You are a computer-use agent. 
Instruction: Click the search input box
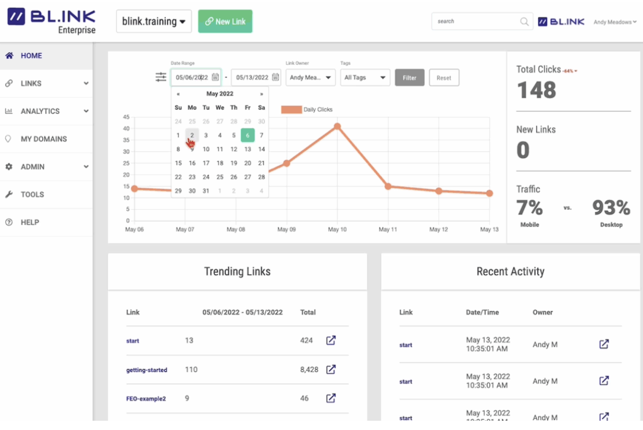[482, 22]
